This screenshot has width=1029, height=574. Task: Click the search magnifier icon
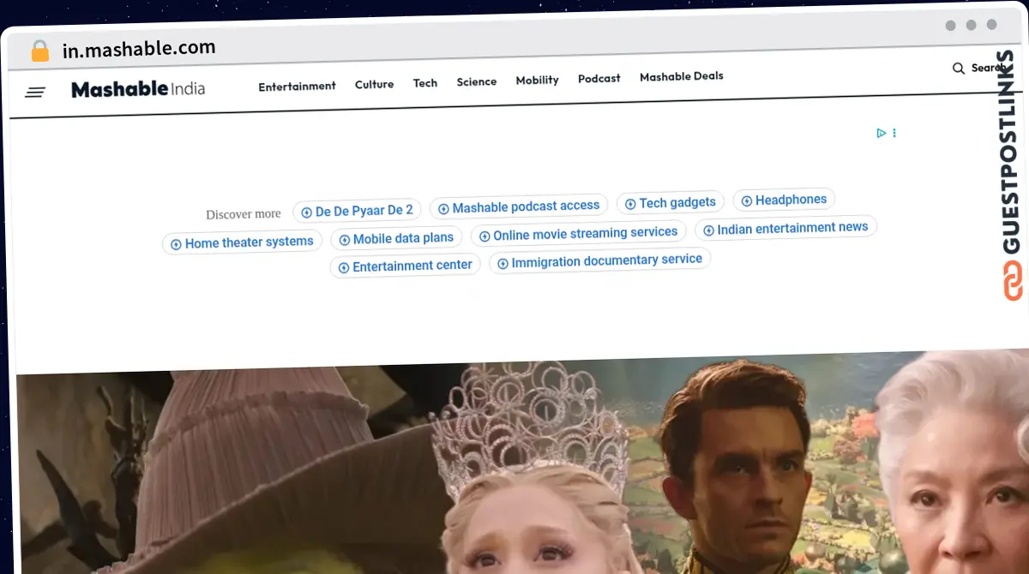(x=959, y=69)
